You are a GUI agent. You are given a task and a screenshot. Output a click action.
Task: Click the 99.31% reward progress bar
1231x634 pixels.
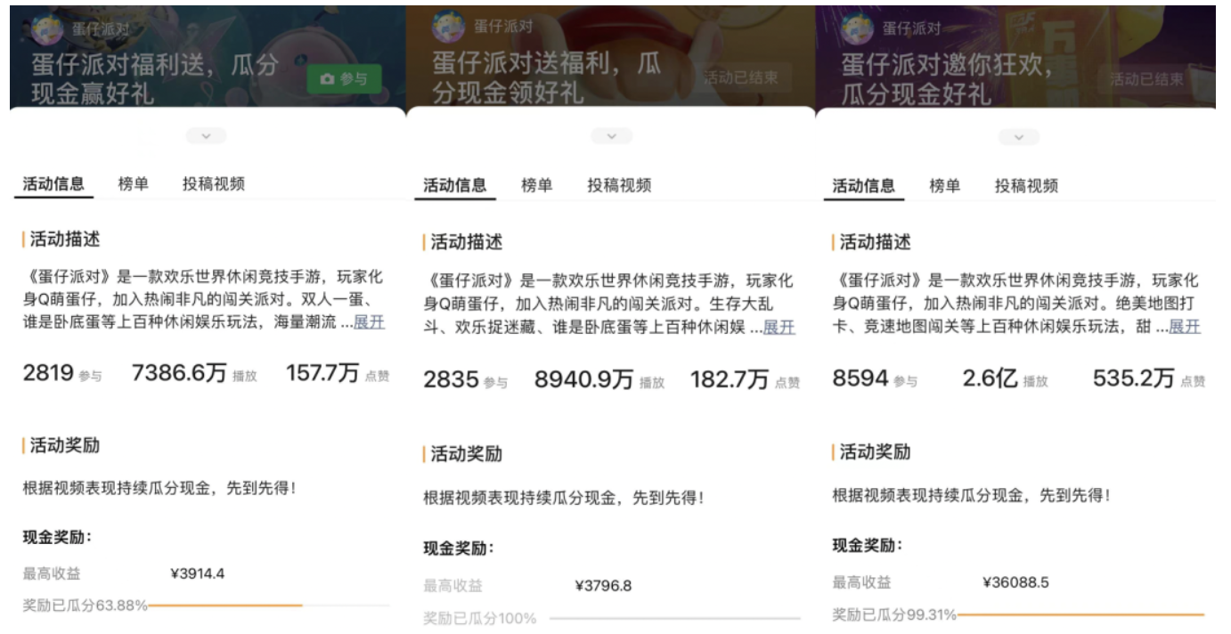click(x=1080, y=614)
